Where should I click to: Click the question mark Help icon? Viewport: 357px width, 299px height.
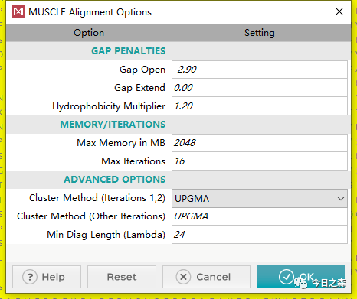coord(30,277)
